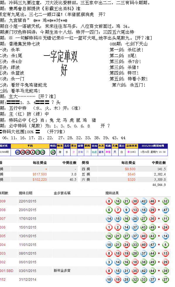Viewport: 175px width, 287px height.
Task: Open draw 001 SBD link
Action: (6, 271)
